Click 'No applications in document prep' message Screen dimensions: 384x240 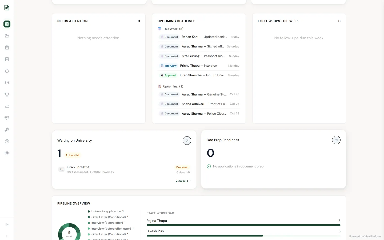238,166
